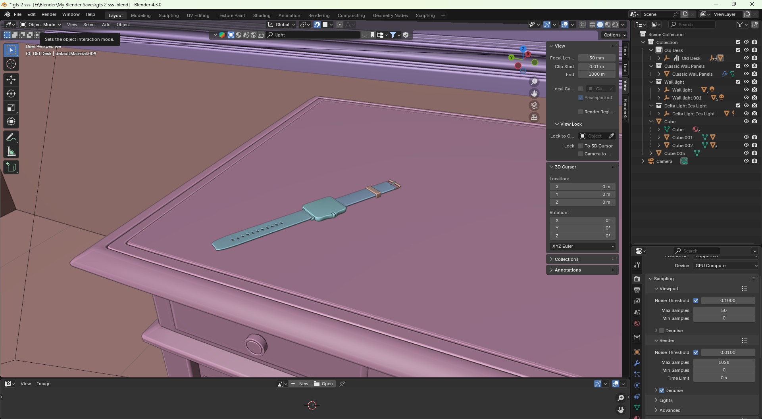
Task: Switch to solid viewport shading
Action: [x=600, y=25]
